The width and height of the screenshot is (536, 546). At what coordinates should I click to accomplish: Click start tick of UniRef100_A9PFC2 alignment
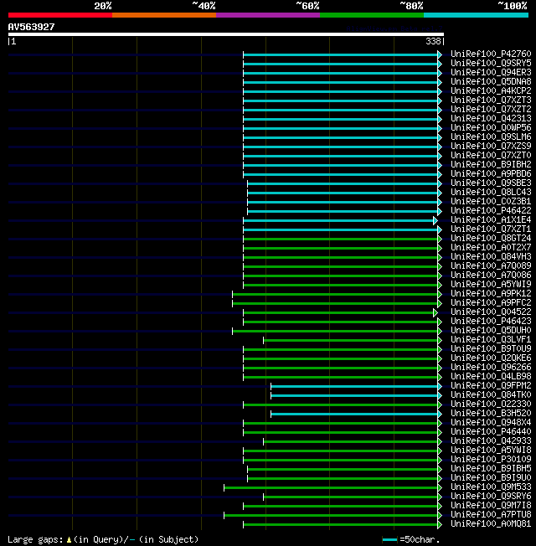click(x=232, y=304)
